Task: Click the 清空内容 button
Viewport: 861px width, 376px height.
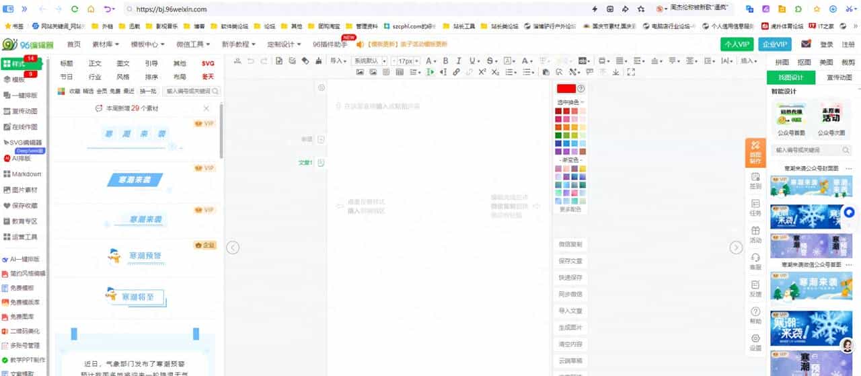Action: (570, 344)
